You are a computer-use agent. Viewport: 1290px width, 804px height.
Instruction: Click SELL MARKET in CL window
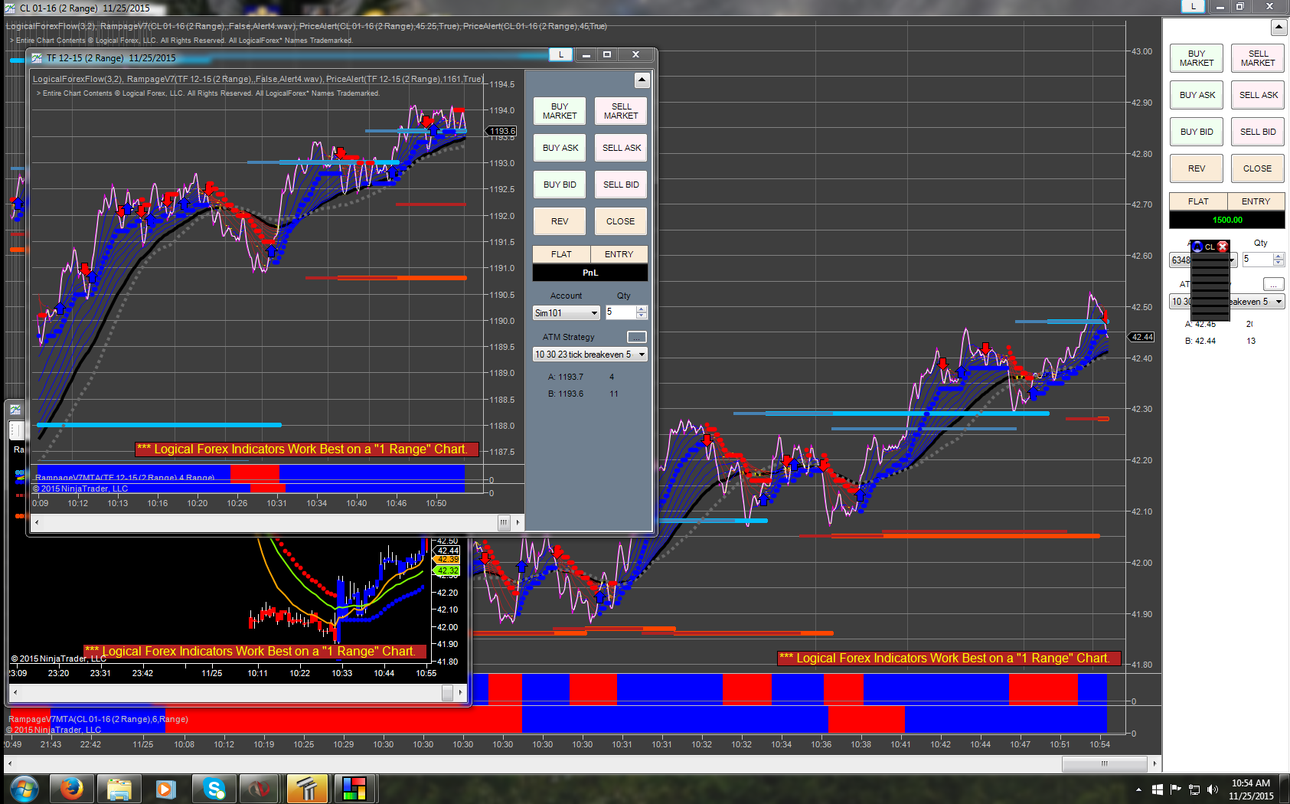pos(1258,58)
